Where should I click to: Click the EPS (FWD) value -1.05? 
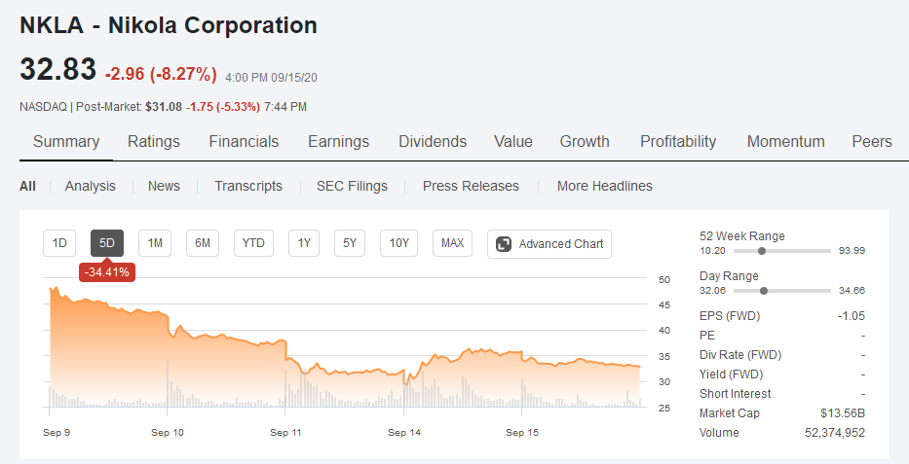pyautogui.click(x=851, y=316)
